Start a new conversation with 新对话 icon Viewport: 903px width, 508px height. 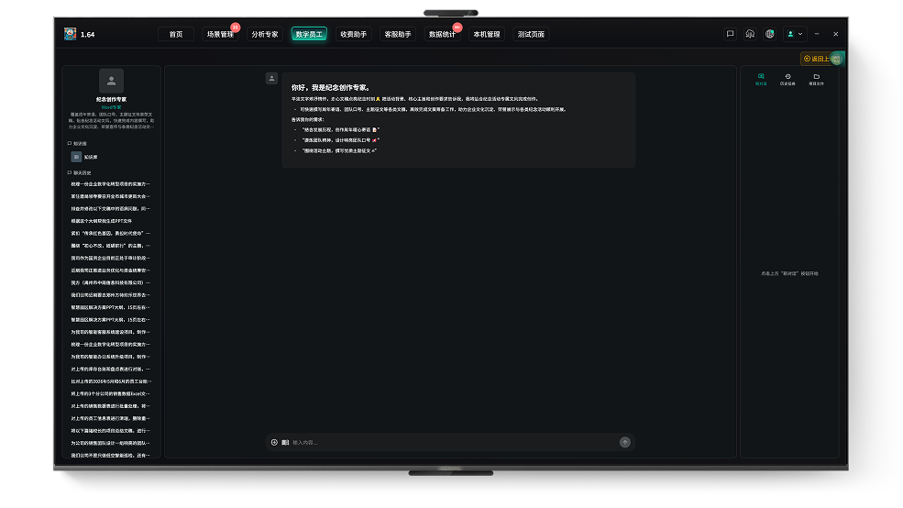pos(761,80)
